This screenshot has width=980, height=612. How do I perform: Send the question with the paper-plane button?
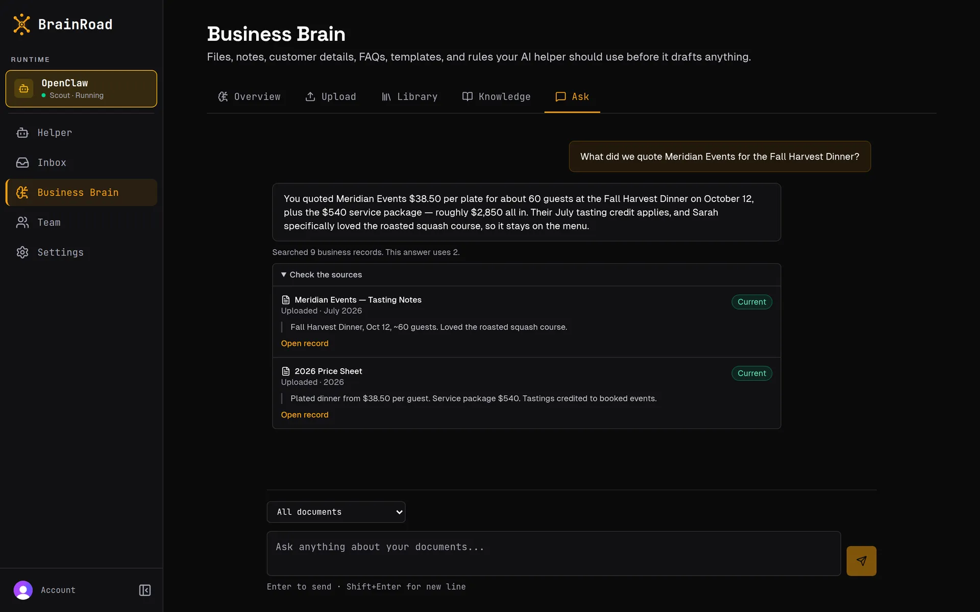click(861, 561)
